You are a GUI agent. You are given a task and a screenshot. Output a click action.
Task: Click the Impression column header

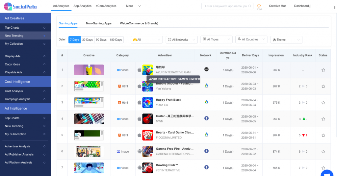(x=276, y=55)
